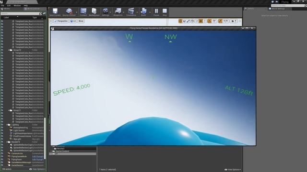307x172 pixels.
Task: Open the Lit view mode menu
Action: pyautogui.click(x=73, y=21)
